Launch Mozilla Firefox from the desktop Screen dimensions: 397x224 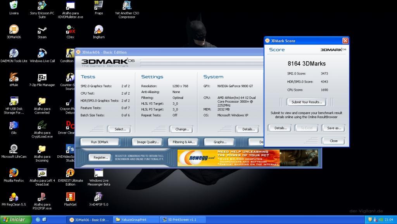14,175
